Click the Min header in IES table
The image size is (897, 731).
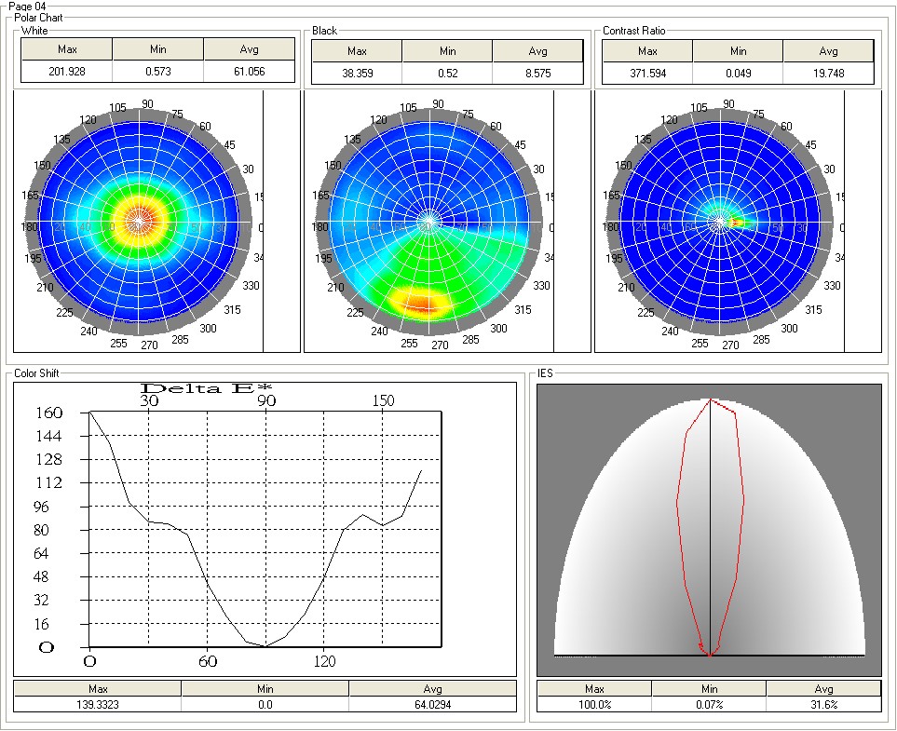pos(708,689)
